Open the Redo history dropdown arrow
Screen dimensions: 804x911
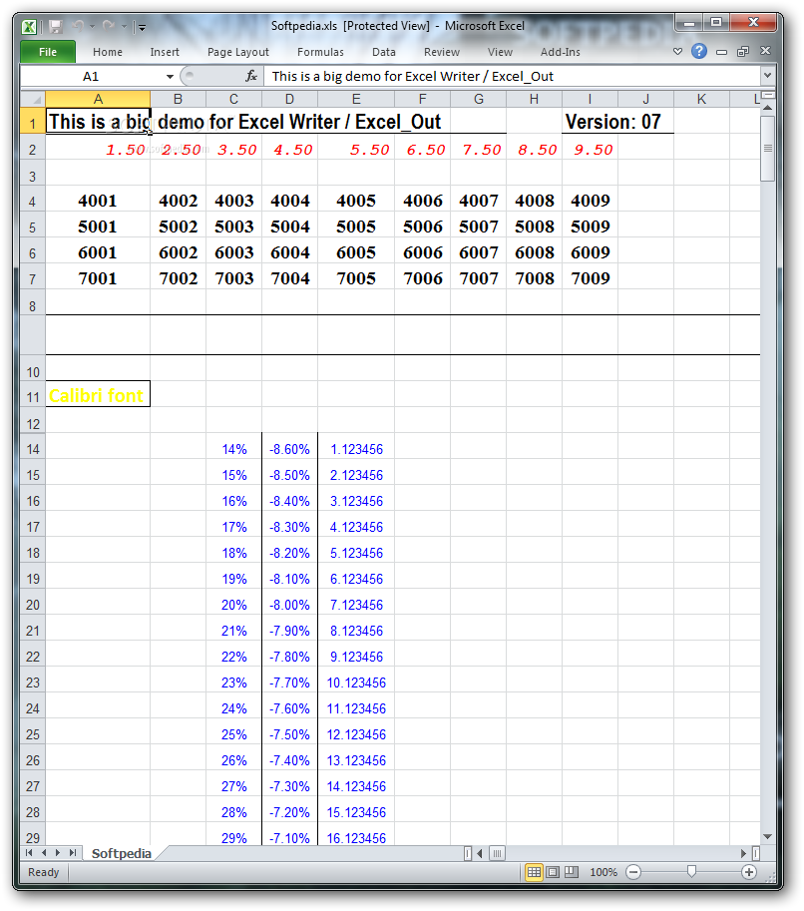124,26
